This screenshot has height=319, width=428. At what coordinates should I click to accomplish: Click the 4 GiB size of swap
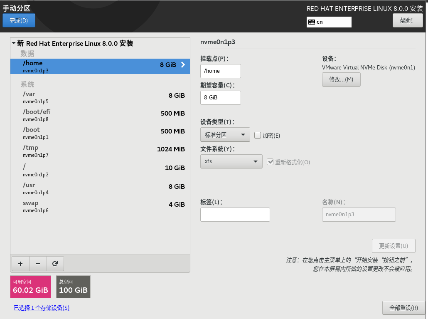[177, 204]
